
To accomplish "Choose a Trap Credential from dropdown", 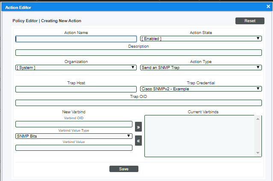I will [201, 89].
